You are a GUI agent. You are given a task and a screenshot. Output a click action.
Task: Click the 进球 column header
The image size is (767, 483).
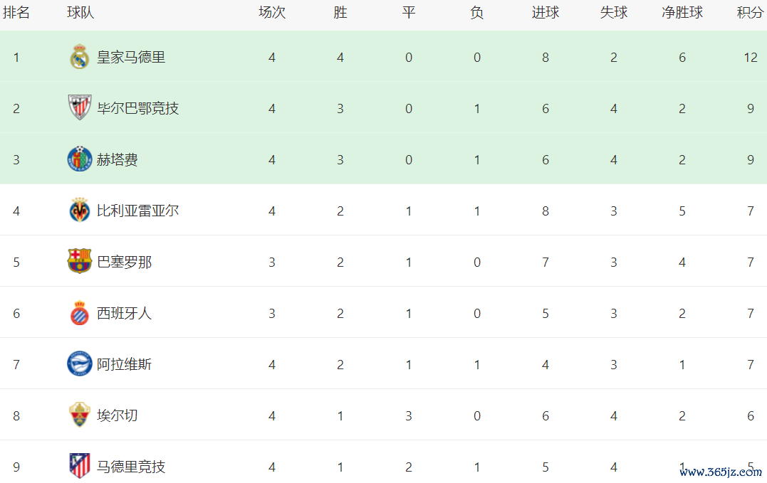tap(545, 13)
